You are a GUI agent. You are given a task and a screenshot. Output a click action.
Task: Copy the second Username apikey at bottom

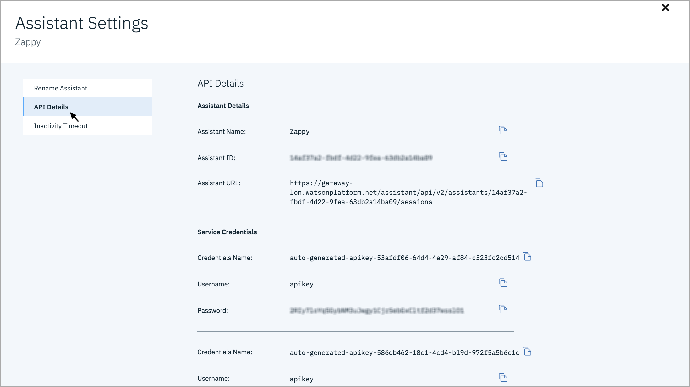coord(503,378)
